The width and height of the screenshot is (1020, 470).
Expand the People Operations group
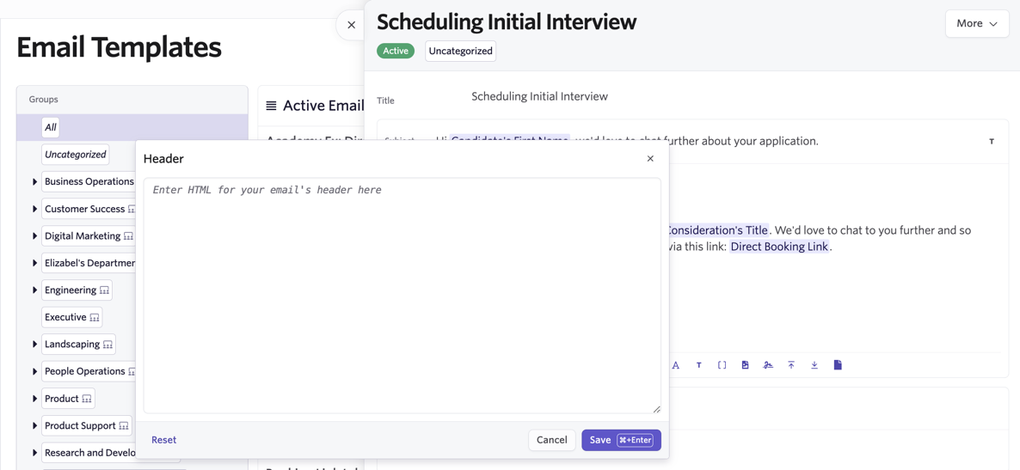tap(34, 371)
